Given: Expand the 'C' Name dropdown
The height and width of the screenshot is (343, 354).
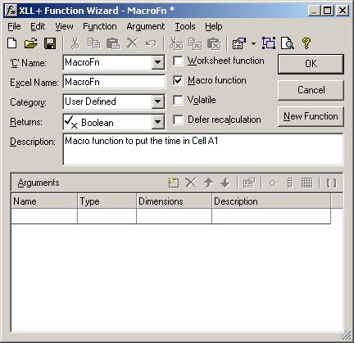Looking at the screenshot, I should [x=157, y=62].
